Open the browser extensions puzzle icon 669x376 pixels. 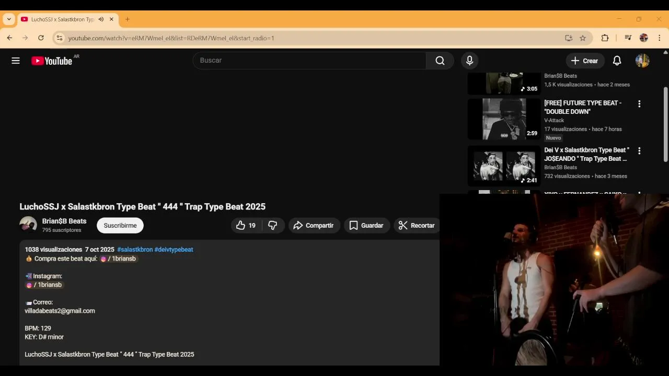(x=605, y=38)
